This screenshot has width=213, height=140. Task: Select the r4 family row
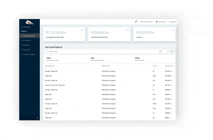pyautogui.click(x=109, y=113)
